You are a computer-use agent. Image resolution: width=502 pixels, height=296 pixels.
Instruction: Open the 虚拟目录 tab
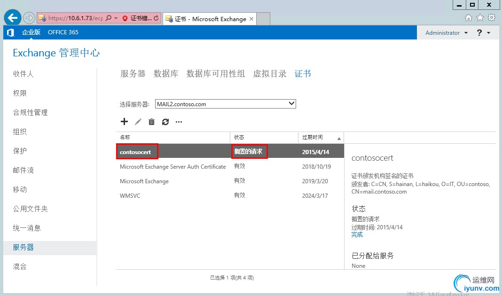pos(270,74)
